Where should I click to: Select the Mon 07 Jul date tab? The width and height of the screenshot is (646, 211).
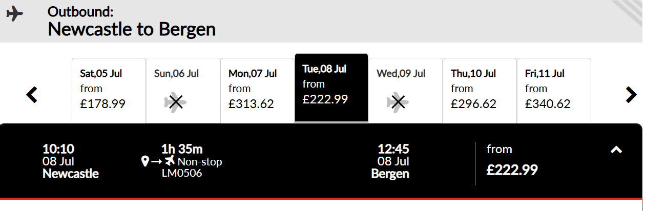point(257,91)
